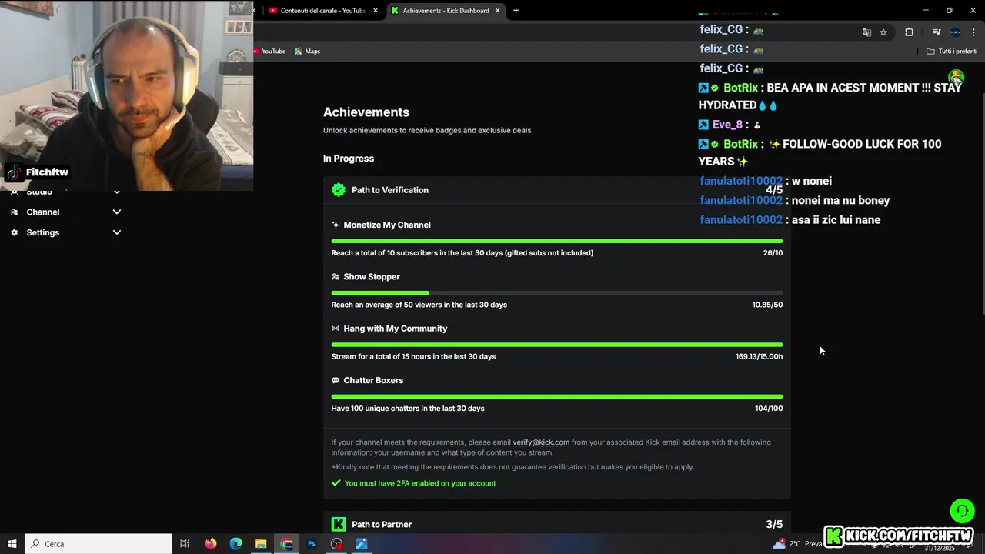Close the Achievements Kick Dashboard tab
985x554 pixels.
click(x=497, y=11)
